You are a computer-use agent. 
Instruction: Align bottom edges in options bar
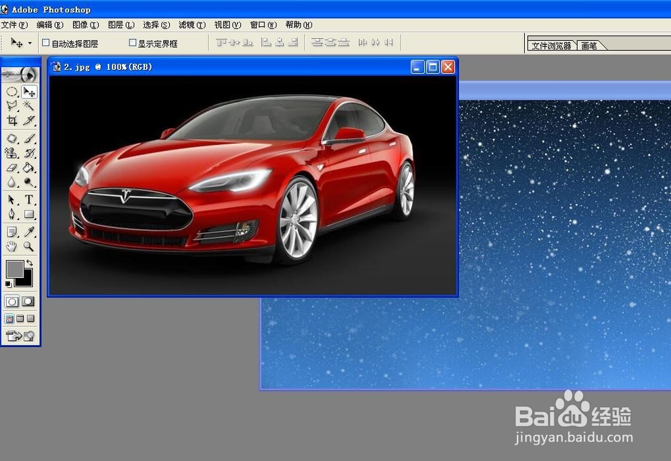tap(248, 42)
